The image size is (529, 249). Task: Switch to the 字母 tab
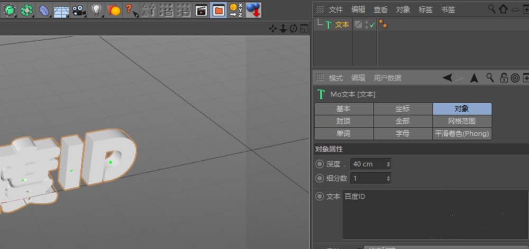pyautogui.click(x=403, y=133)
